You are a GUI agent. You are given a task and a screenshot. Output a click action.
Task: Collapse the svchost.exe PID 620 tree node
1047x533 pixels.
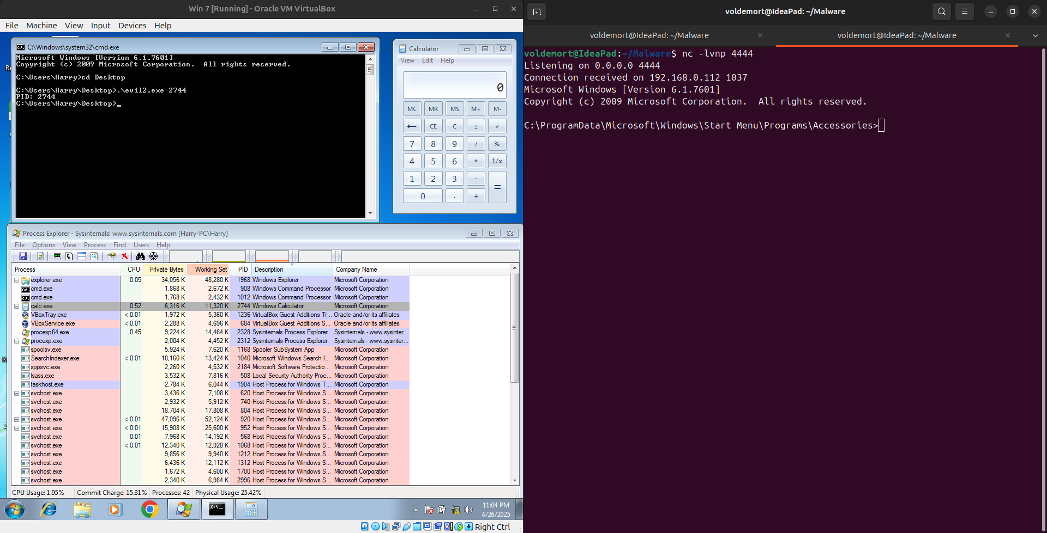[16, 394]
